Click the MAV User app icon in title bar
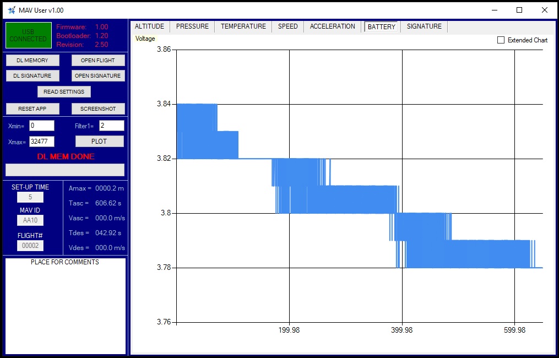Viewport: 559px width, 358px height. coord(12,10)
